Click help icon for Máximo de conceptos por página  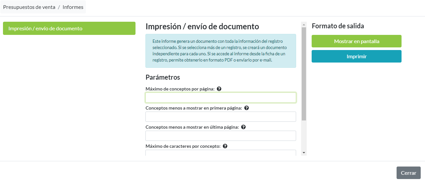(x=219, y=89)
